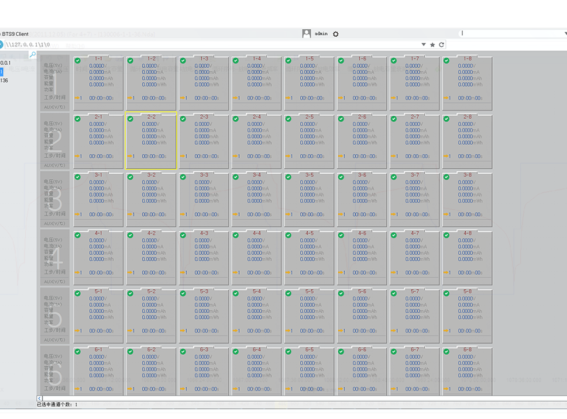Viewport: 567px width, 419px height.
Task: Refresh using the reload icon in address bar
Action: pos(441,44)
